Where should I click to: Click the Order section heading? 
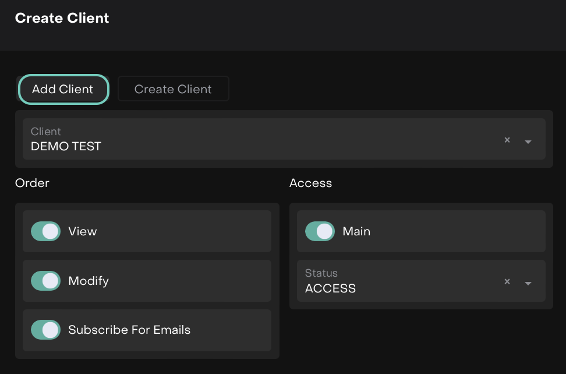32,183
